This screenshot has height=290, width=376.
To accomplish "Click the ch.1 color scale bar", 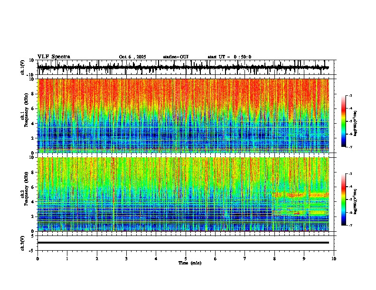I will click(344, 121).
